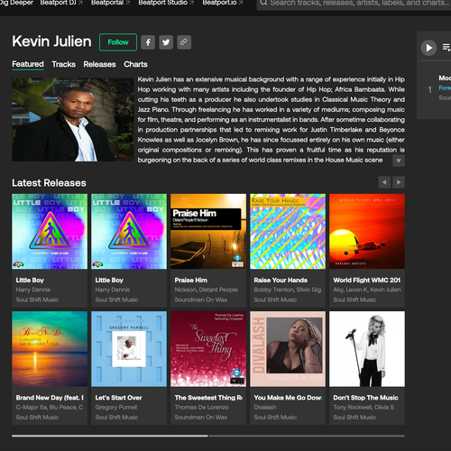451x451 pixels.
Task: Click the search magnifier icon
Action: [x=263, y=3]
